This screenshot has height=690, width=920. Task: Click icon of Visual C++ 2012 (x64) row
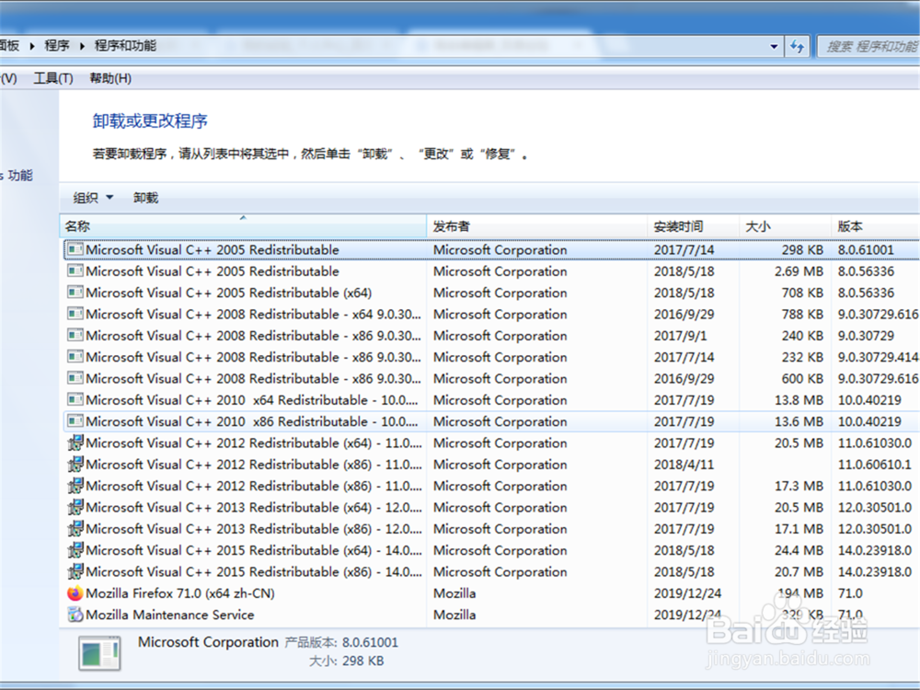point(75,443)
